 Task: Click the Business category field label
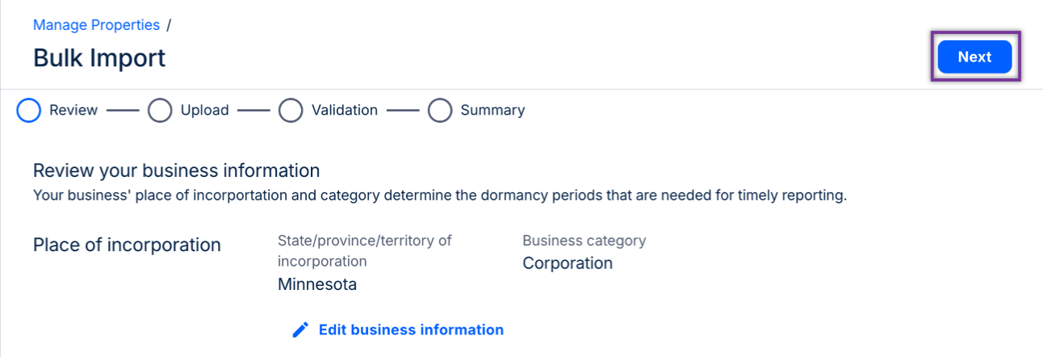[584, 241]
